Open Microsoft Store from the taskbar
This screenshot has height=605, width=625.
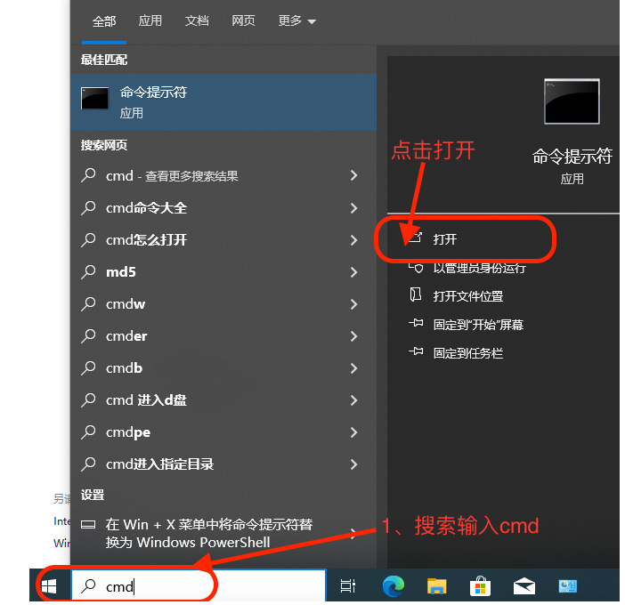coord(480,586)
